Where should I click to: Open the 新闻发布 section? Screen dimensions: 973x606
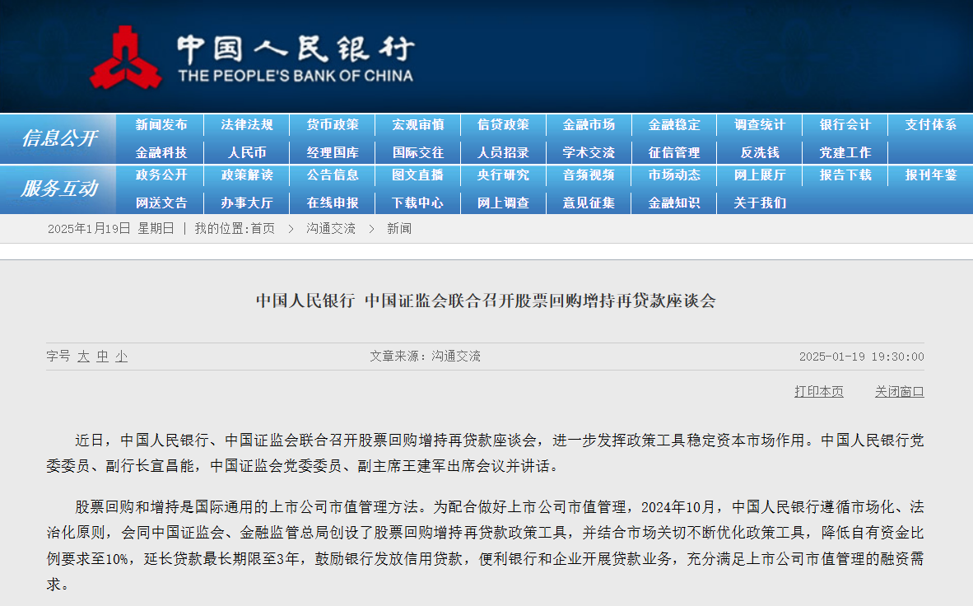tap(162, 124)
